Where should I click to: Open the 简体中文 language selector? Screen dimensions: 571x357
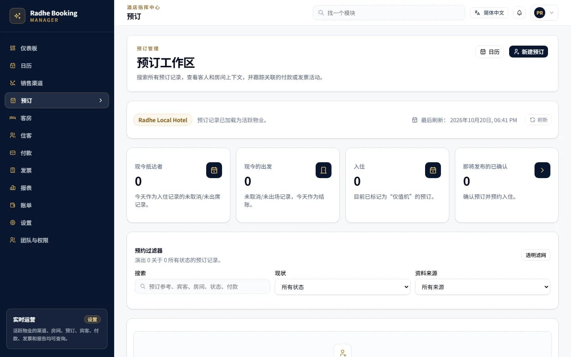click(489, 13)
